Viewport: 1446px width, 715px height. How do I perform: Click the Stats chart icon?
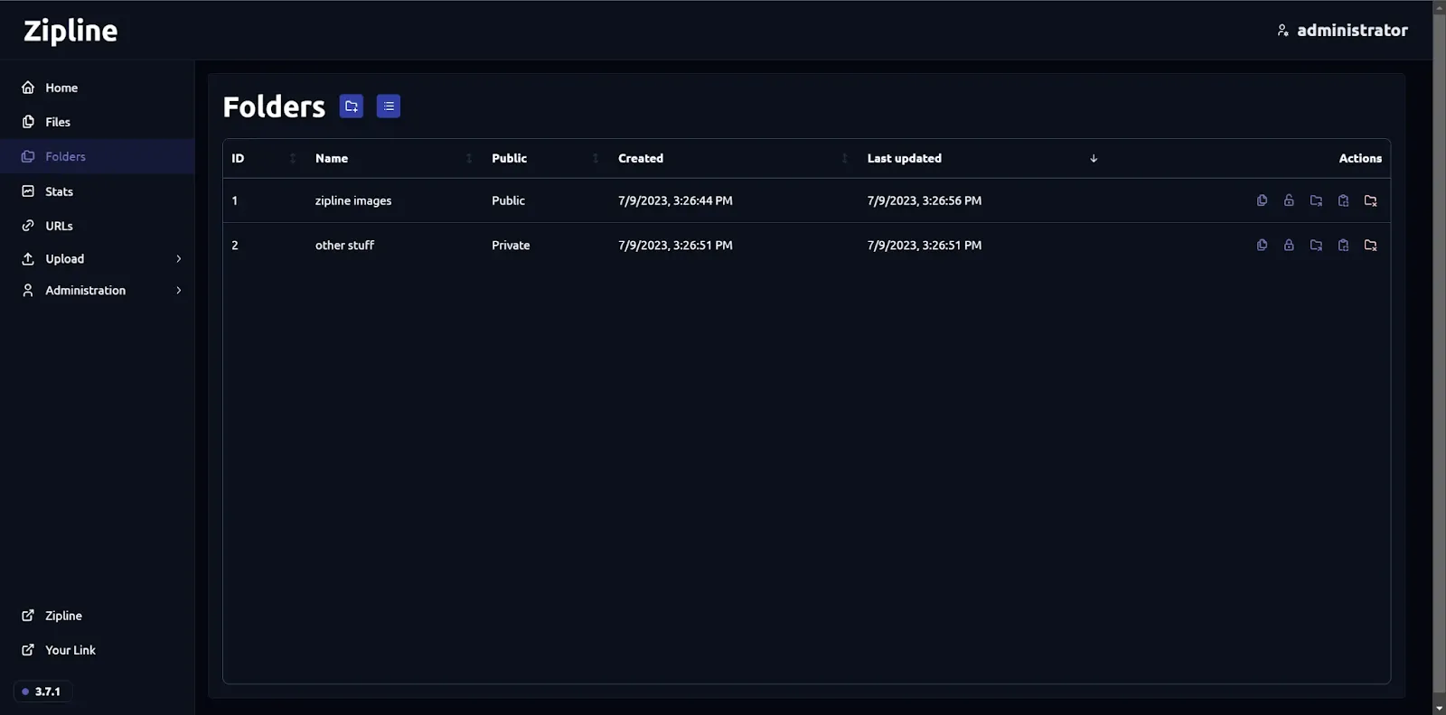click(x=28, y=191)
